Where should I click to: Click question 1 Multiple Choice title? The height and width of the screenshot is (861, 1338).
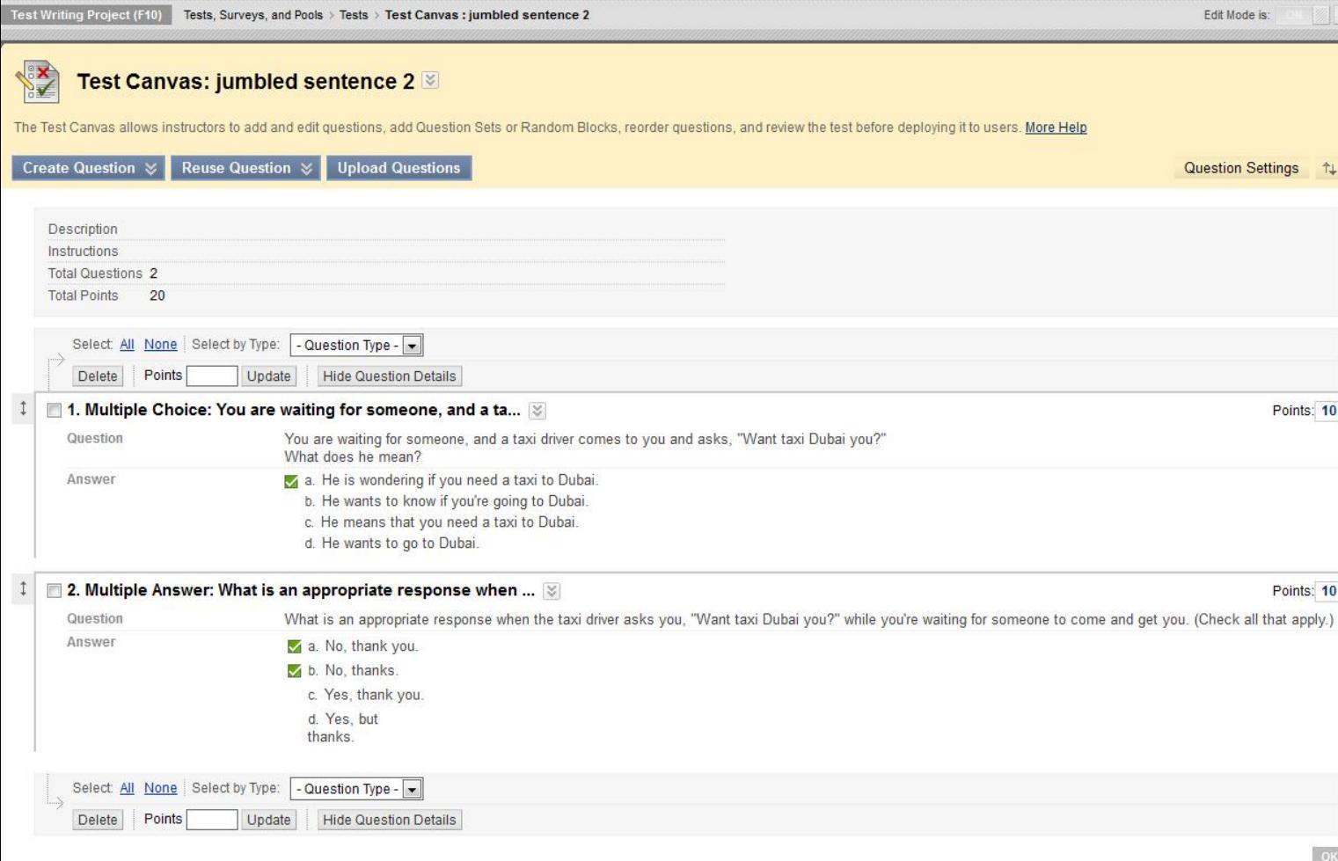[294, 410]
